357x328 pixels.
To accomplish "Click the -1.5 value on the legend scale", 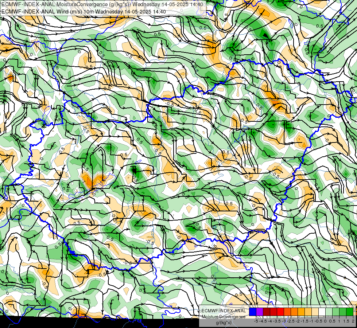I will pos(304,321).
